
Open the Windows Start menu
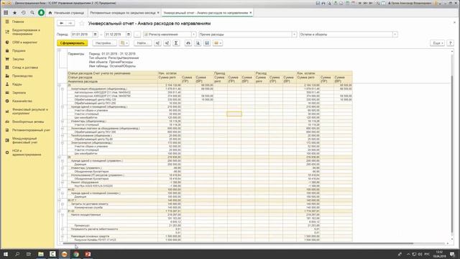click(6, 254)
